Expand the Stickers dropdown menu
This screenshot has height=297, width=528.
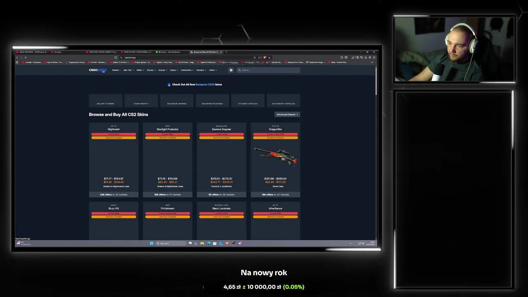201,70
